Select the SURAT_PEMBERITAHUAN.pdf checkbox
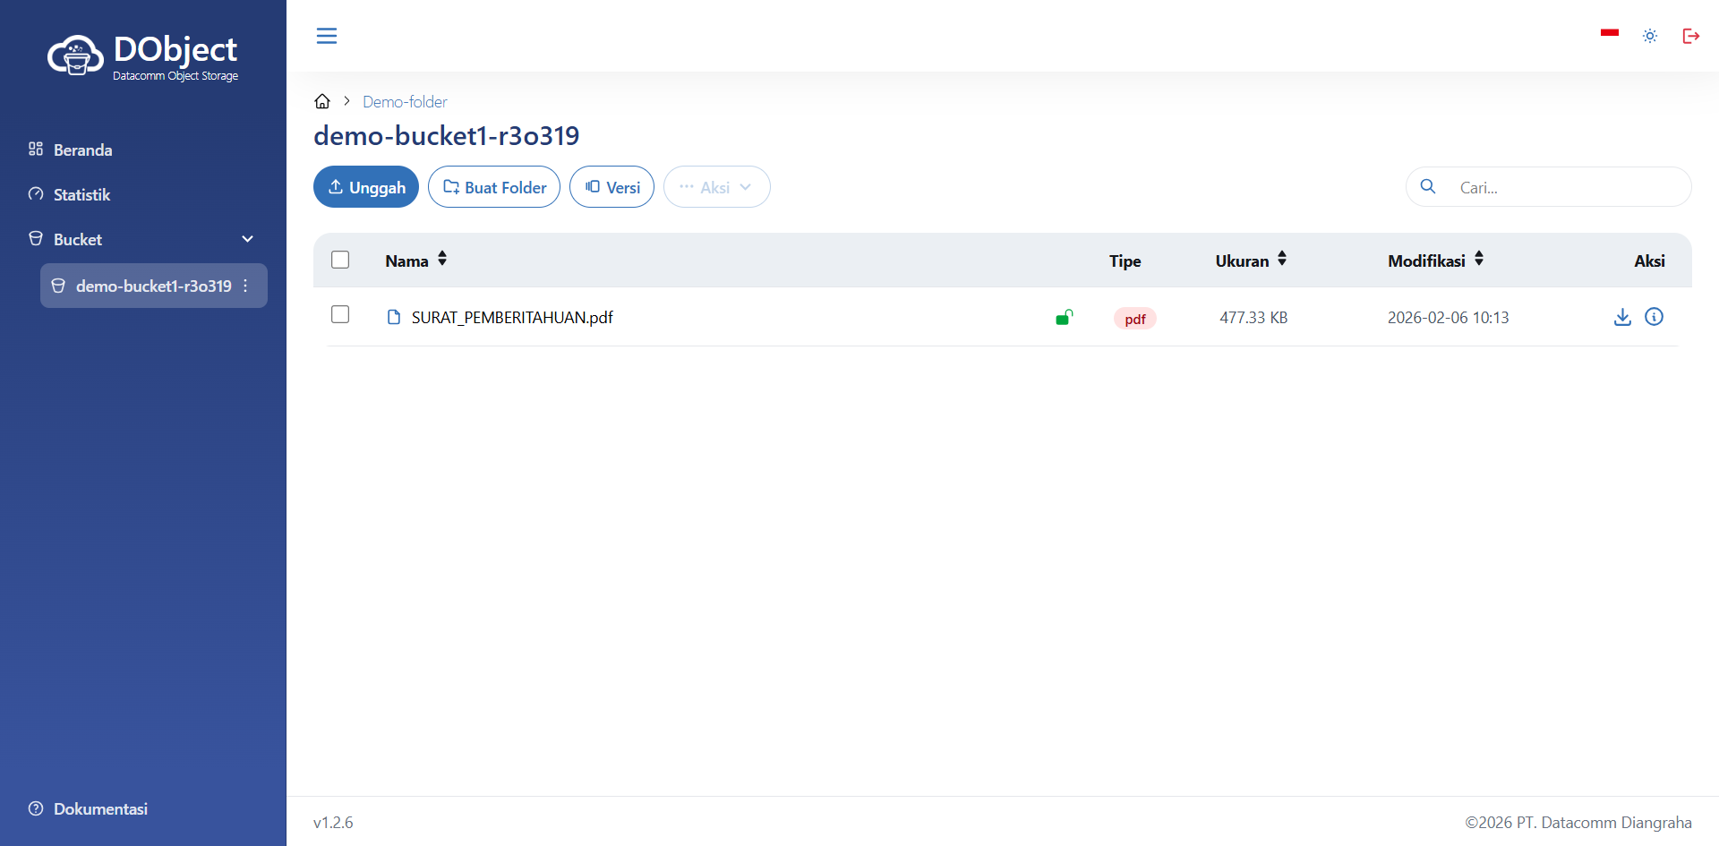 tap(340, 314)
